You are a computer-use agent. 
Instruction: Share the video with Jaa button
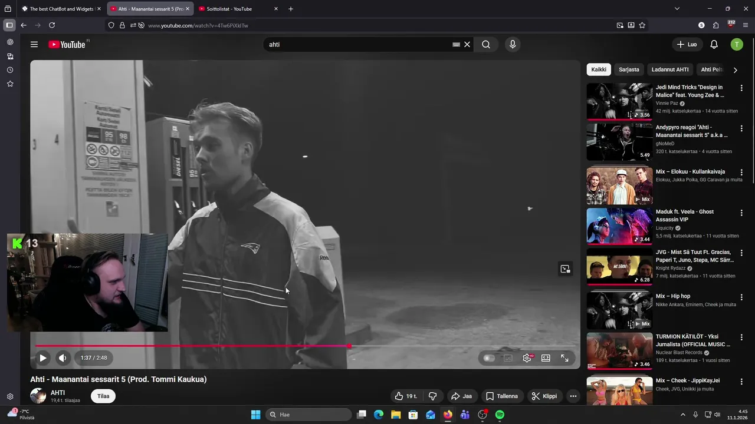pos(461,396)
